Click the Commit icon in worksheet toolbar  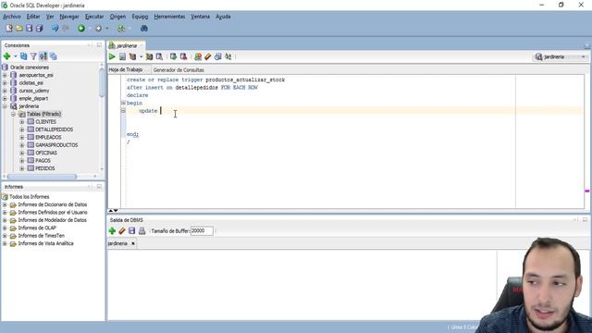(173, 56)
